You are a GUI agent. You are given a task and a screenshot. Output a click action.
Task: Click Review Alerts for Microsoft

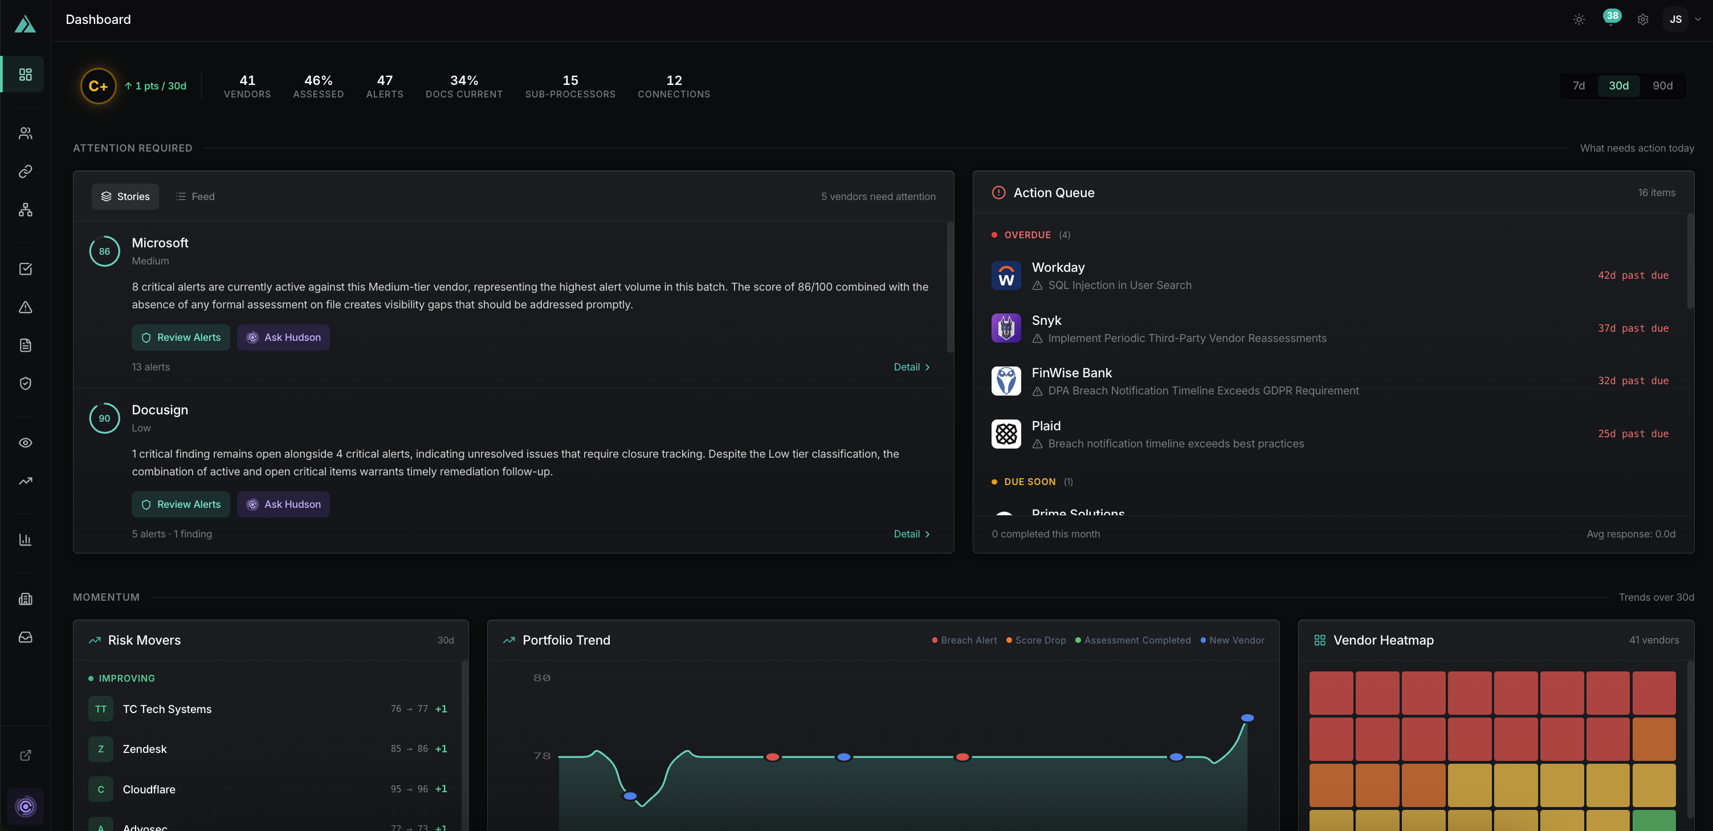[x=181, y=337]
